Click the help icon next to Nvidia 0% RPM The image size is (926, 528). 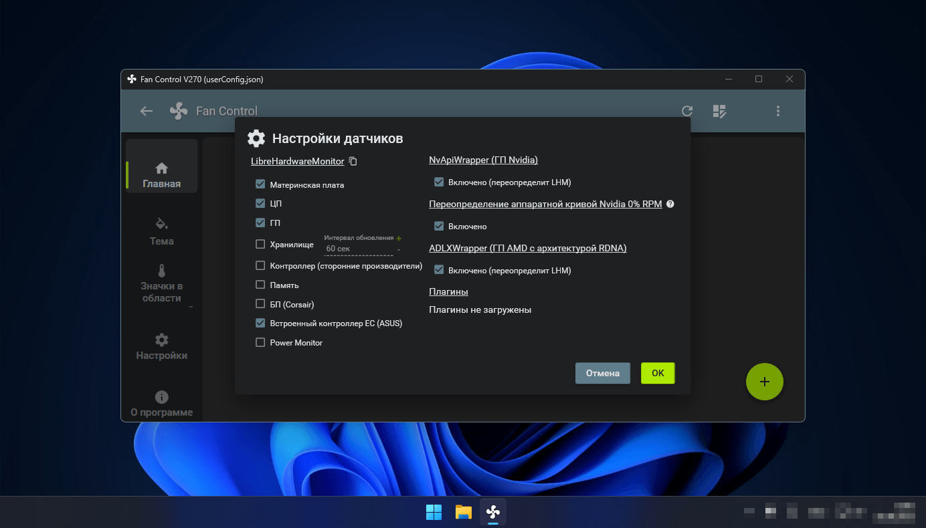[670, 204]
